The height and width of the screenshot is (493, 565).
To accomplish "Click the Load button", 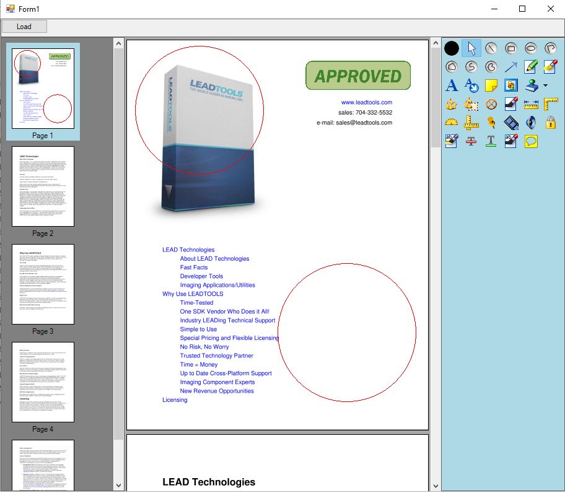I will point(24,27).
